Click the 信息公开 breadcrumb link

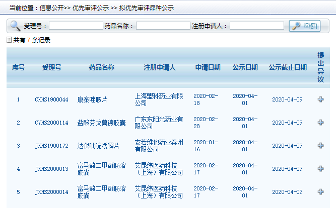tap(52, 8)
